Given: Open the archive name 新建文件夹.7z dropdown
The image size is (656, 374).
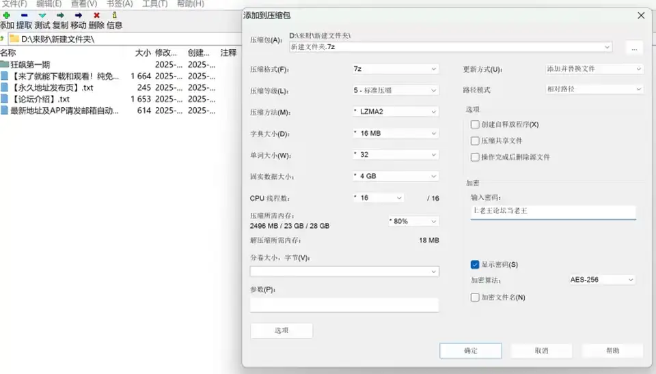Looking at the screenshot, I should click(x=607, y=47).
